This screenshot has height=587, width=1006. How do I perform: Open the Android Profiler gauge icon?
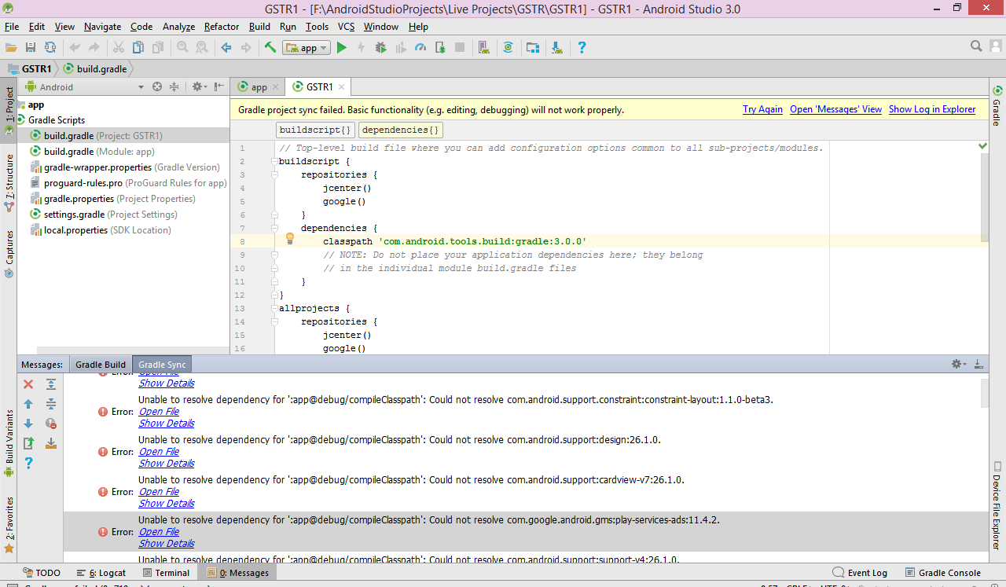pos(420,48)
